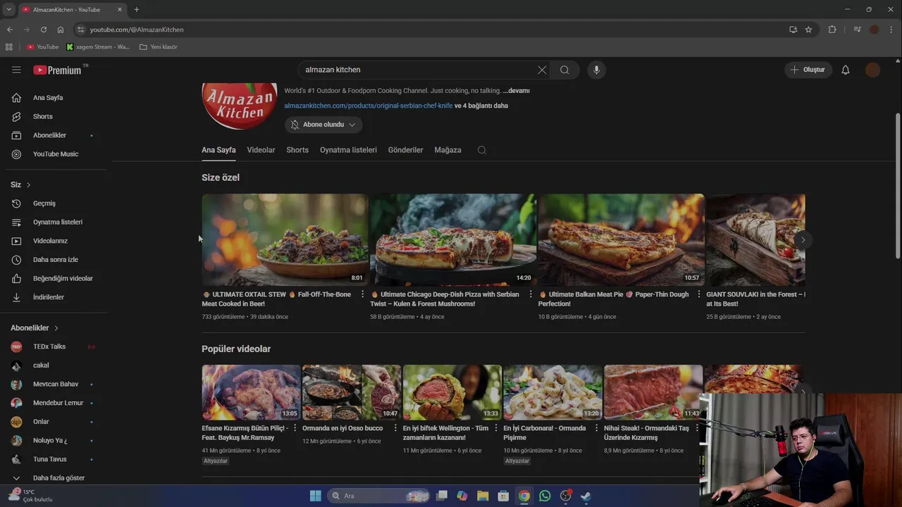The image size is (902, 507).
Task: Click the Oluştur create button
Action: pos(808,70)
